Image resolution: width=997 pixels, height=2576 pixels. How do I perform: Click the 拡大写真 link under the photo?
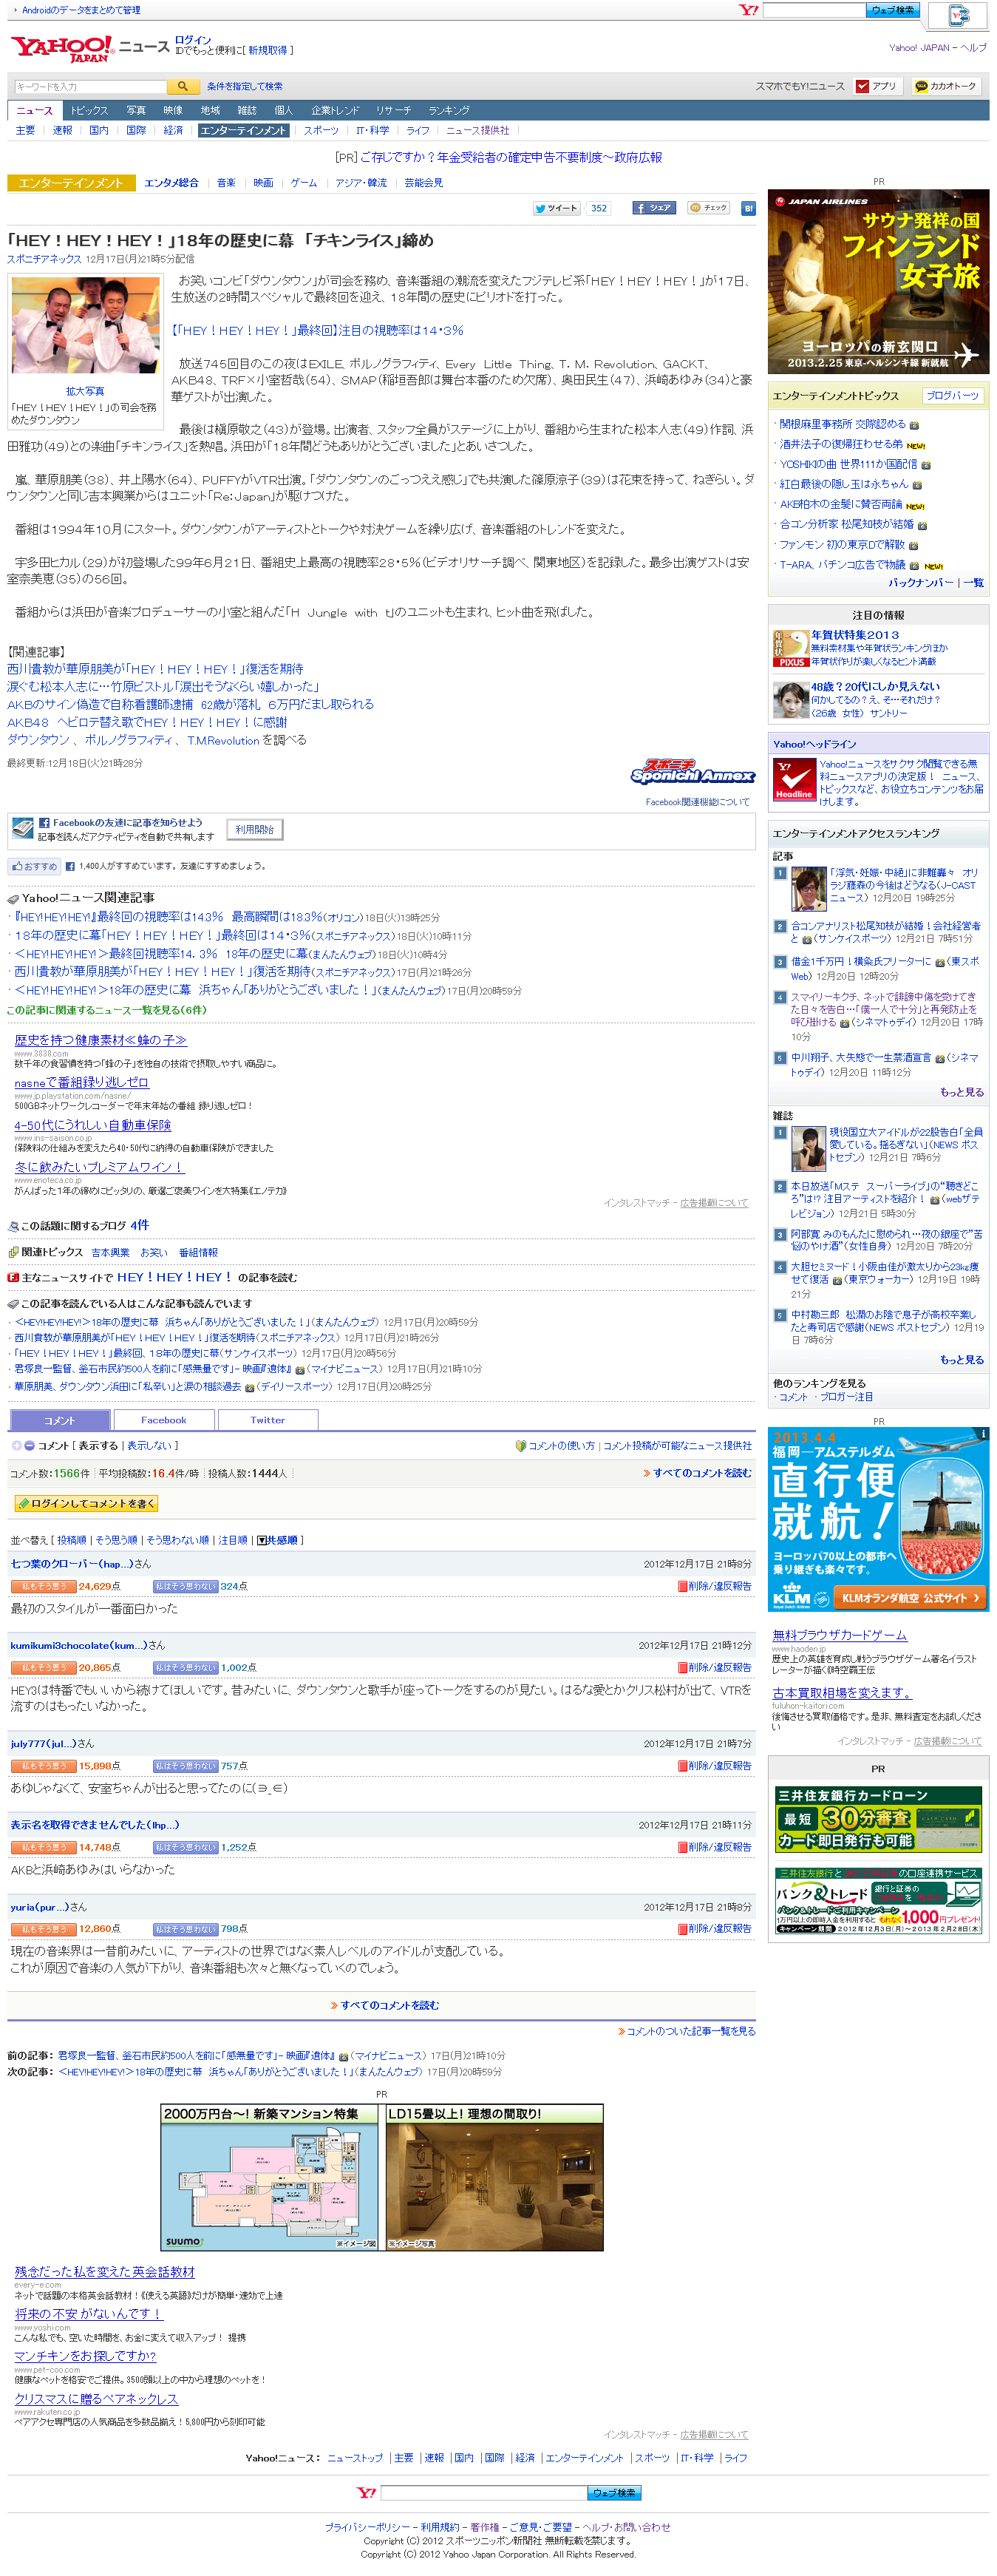tap(85, 391)
